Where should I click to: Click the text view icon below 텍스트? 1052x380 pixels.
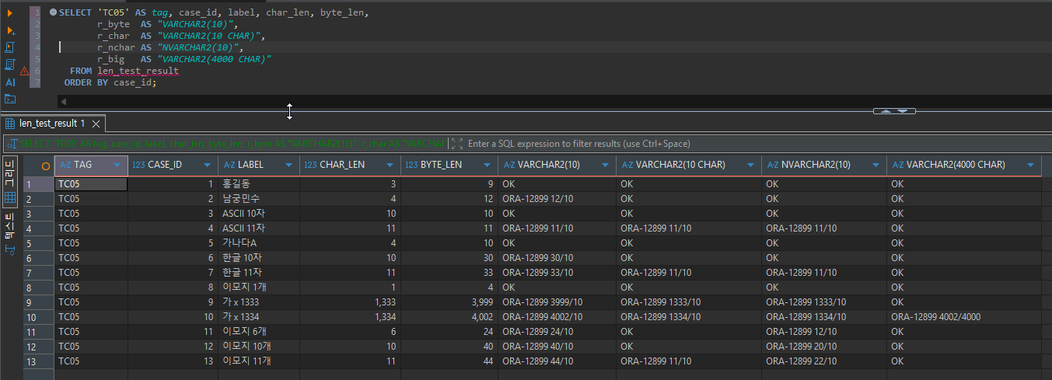10,249
